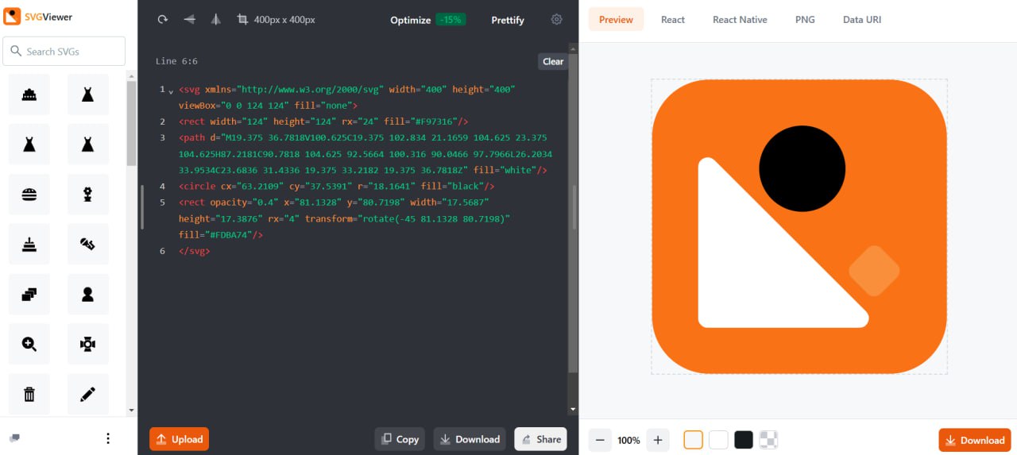Click the Optimize button

pos(411,20)
